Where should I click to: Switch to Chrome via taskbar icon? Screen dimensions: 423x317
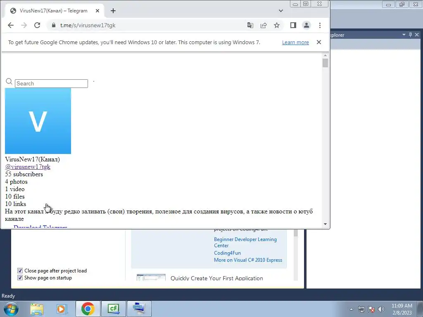pyautogui.click(x=88, y=309)
